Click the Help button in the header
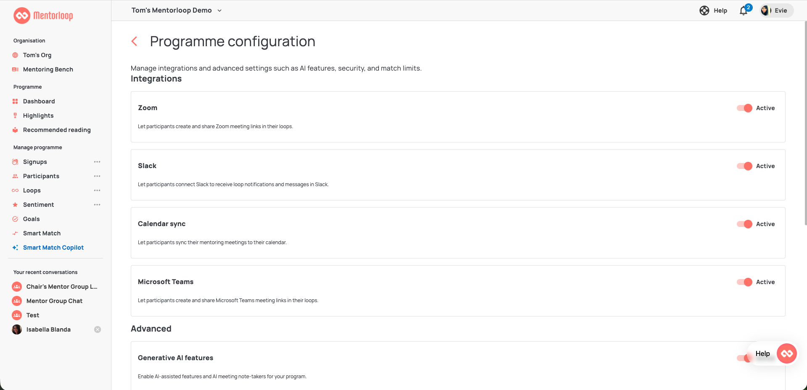The height and width of the screenshot is (390, 807). [714, 11]
